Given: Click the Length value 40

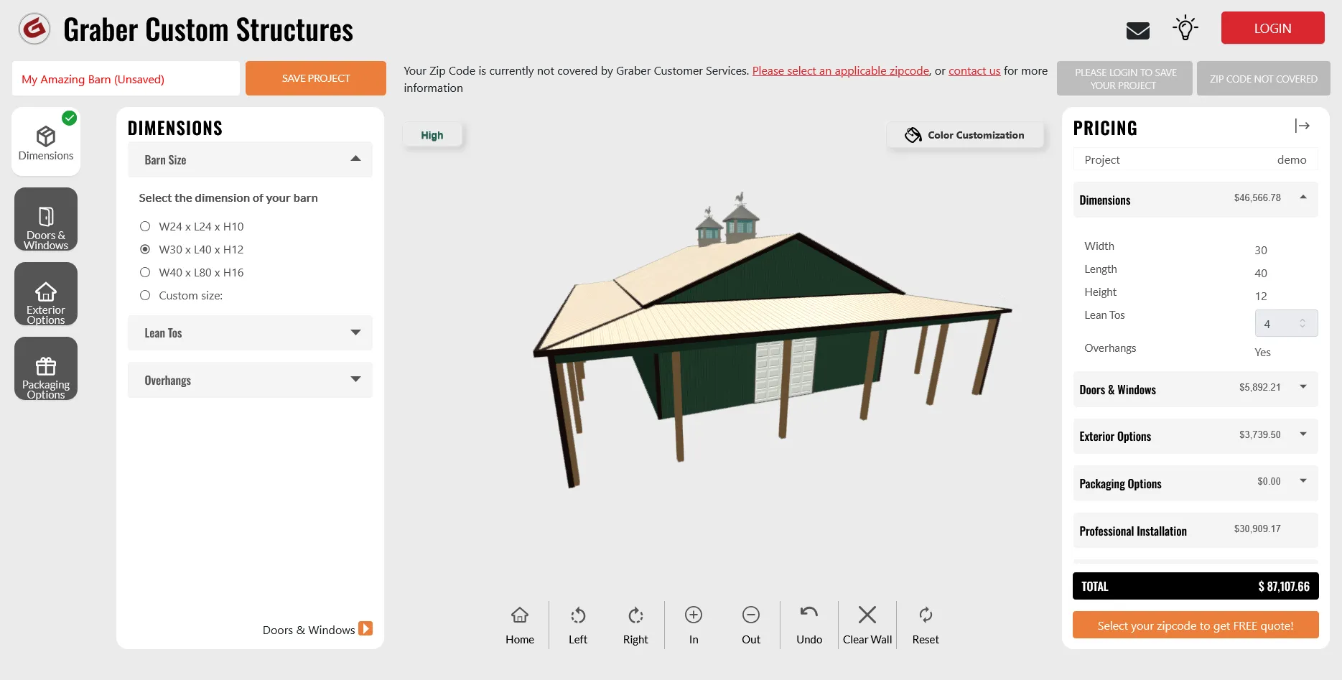Looking at the screenshot, I should coord(1261,273).
